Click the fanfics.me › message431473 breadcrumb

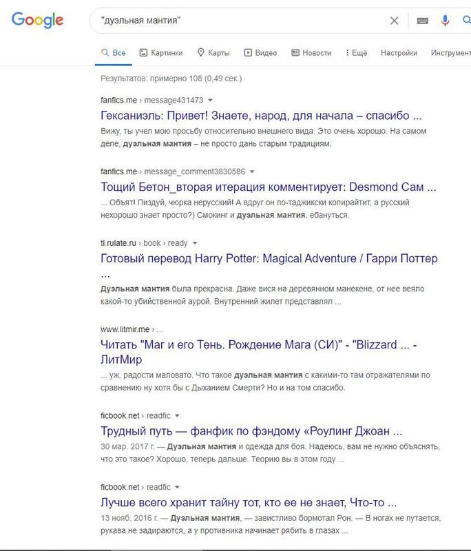(x=151, y=100)
